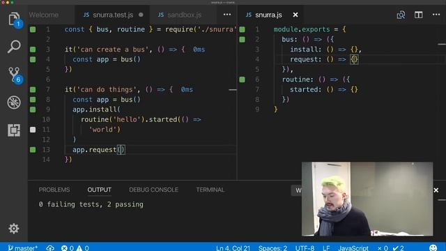
Task: Click the green test marker on line 7
Action: coord(33,89)
